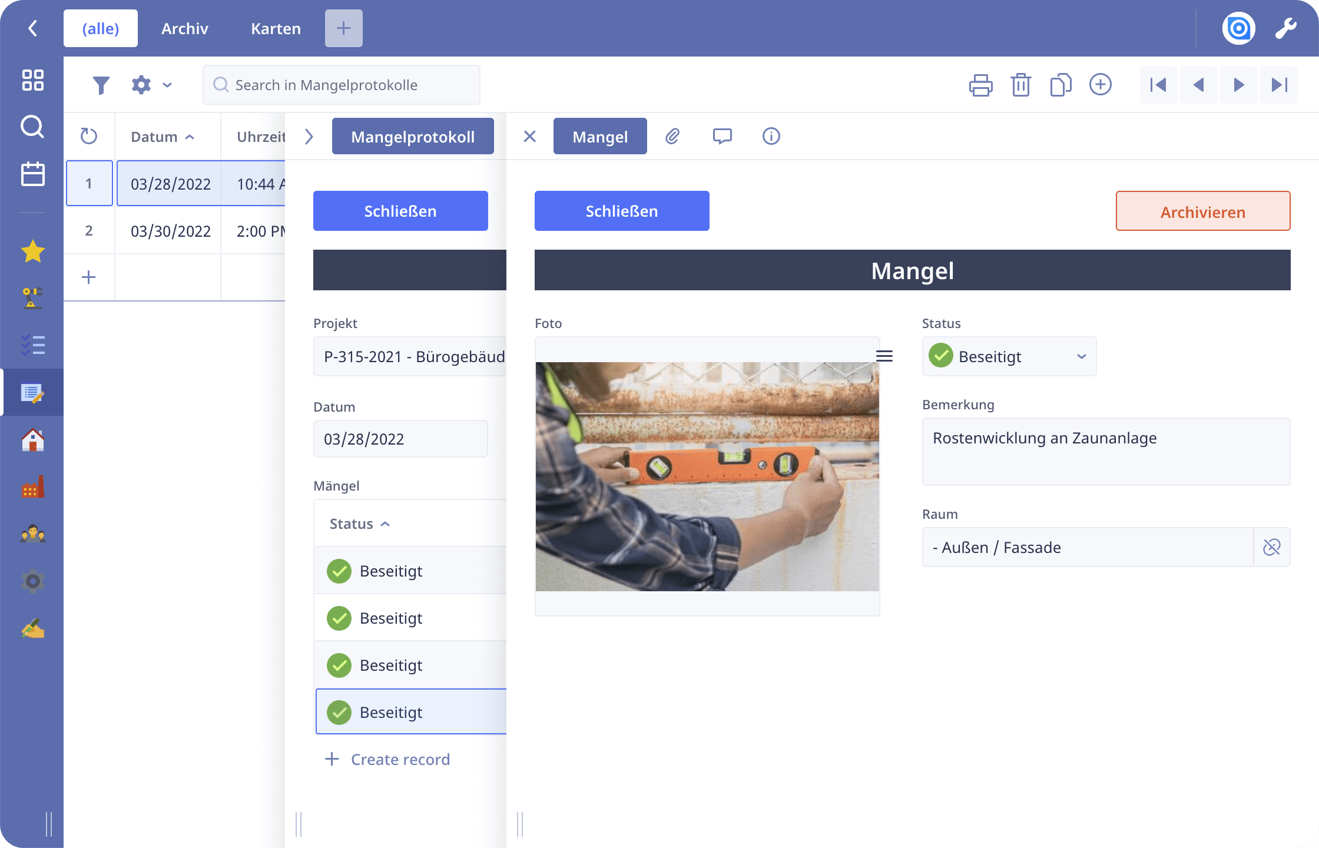Duplicate record with the copy icon

point(1060,85)
